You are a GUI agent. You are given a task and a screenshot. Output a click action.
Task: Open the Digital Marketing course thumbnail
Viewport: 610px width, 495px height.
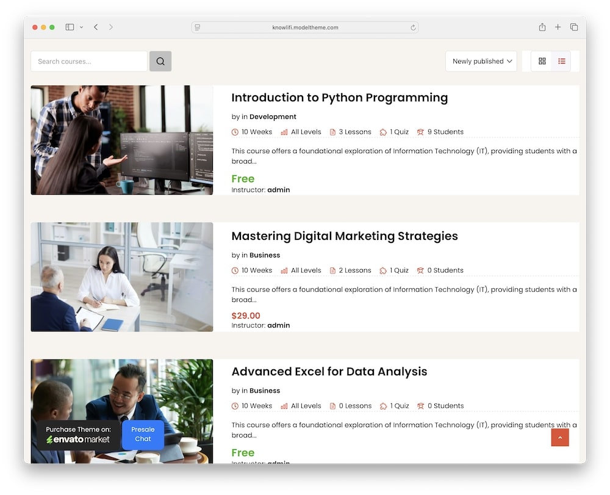click(122, 277)
